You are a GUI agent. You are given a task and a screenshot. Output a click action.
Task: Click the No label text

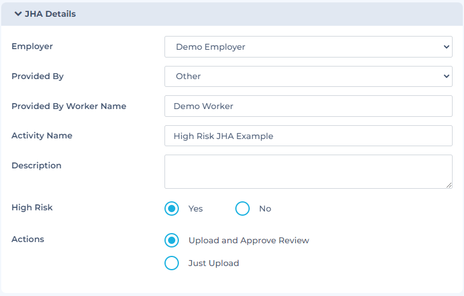click(x=265, y=209)
